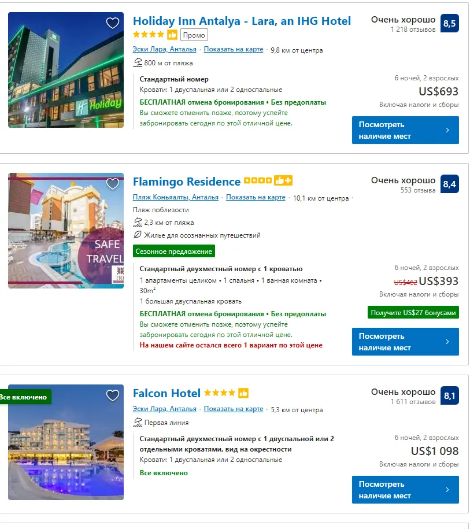Click Falcon Hotel four-star rating

[220, 393]
